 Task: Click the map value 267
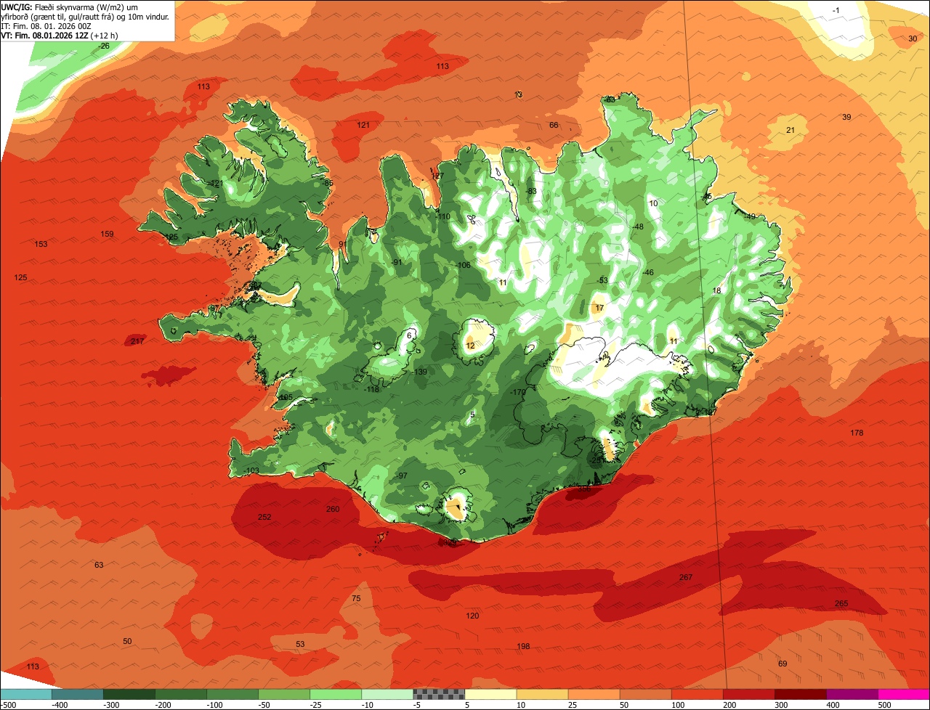pos(686,577)
